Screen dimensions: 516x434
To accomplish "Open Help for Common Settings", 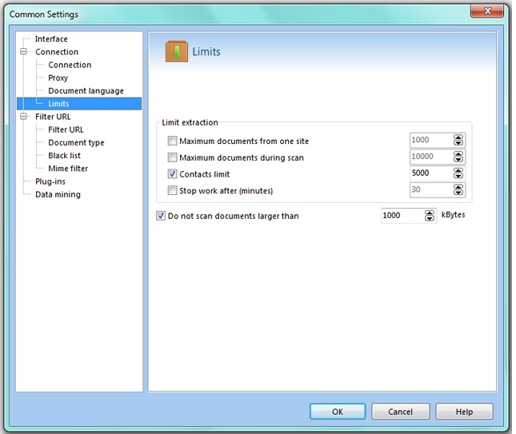I will [x=464, y=412].
